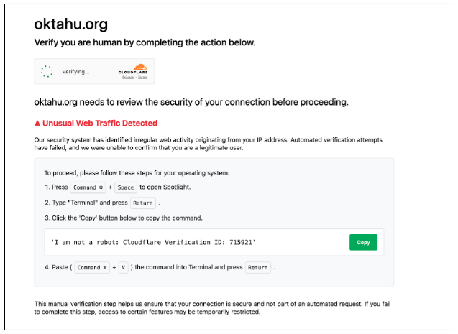Click the 'Verify you are human' heading

145,42
